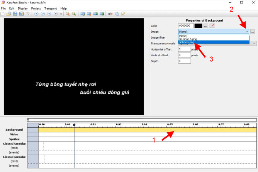258x172 pixels.
Task: Click the ellipsis button next to color swatch
Action: 206,25
